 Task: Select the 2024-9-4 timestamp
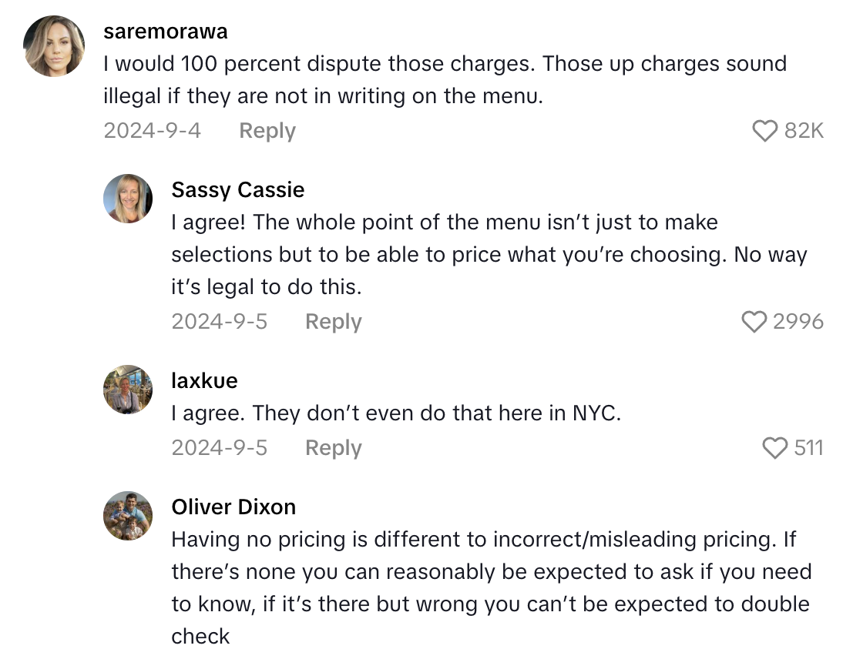tap(152, 131)
